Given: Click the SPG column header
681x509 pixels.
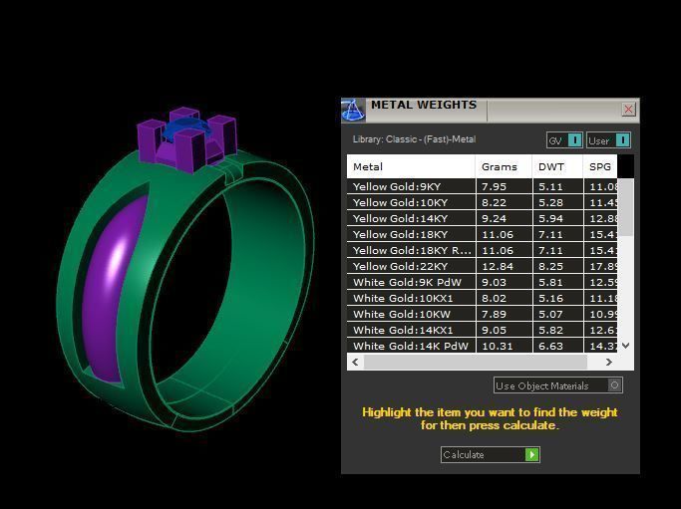Looking at the screenshot, I should click(x=600, y=166).
